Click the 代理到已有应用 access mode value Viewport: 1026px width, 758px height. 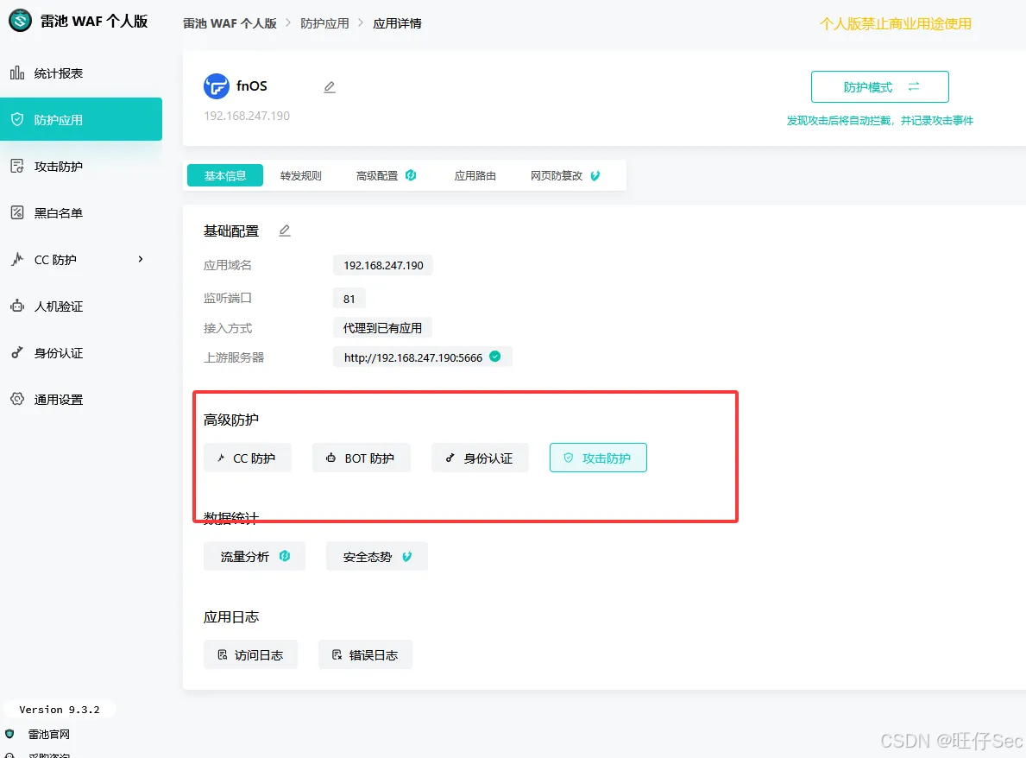pos(383,328)
